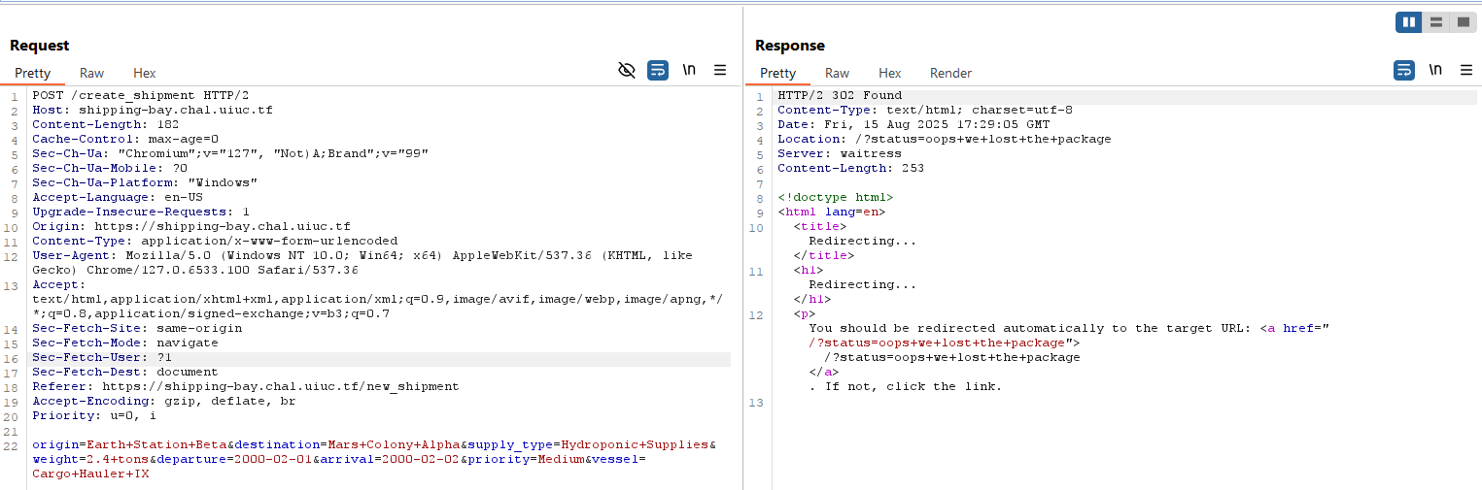Show non-printable characters in Response panel

click(1435, 70)
